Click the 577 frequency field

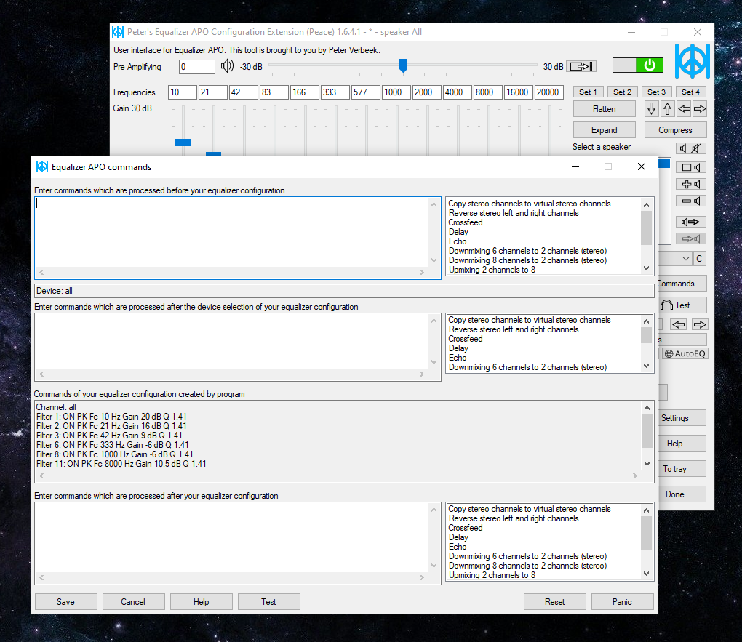click(x=365, y=92)
